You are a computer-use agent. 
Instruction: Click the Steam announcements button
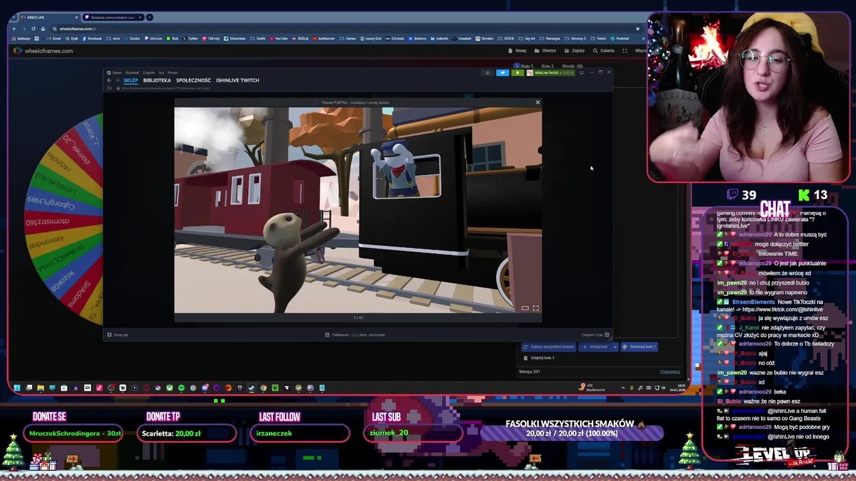502,73
